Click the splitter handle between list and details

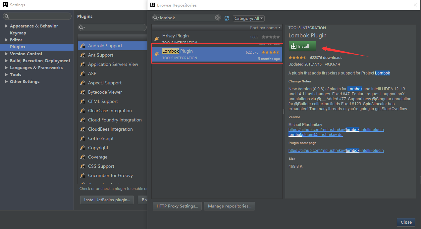click(x=284, y=112)
